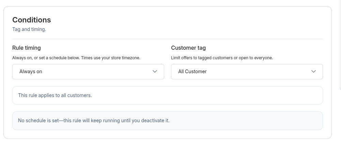Click the store timezone helper text
Screen dimensions: 341x143
[x=76, y=58]
